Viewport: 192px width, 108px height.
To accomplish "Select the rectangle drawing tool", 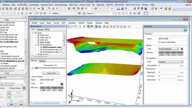I will pyautogui.click(x=3, y=13).
